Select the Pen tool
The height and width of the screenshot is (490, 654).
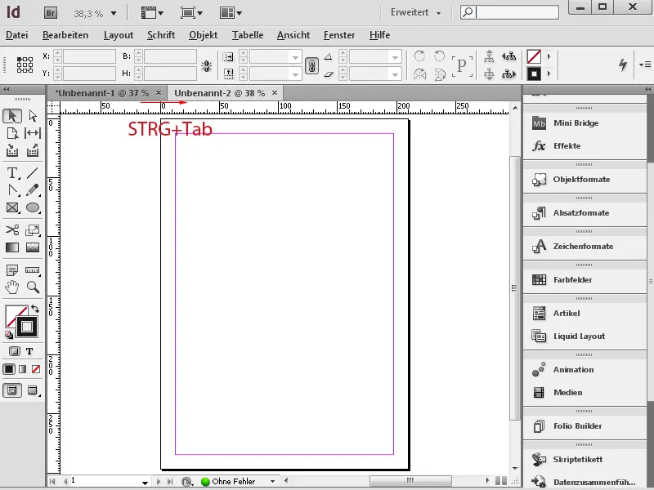click(12, 190)
